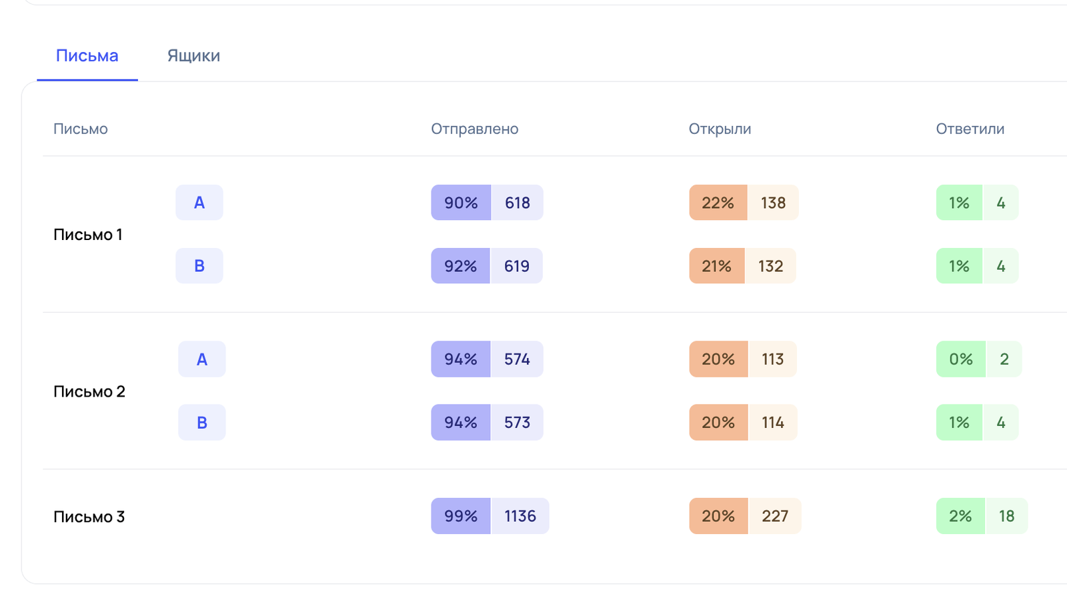The image size is (1067, 604).
Task: Click the 0% replied badge
Action: tap(960, 359)
